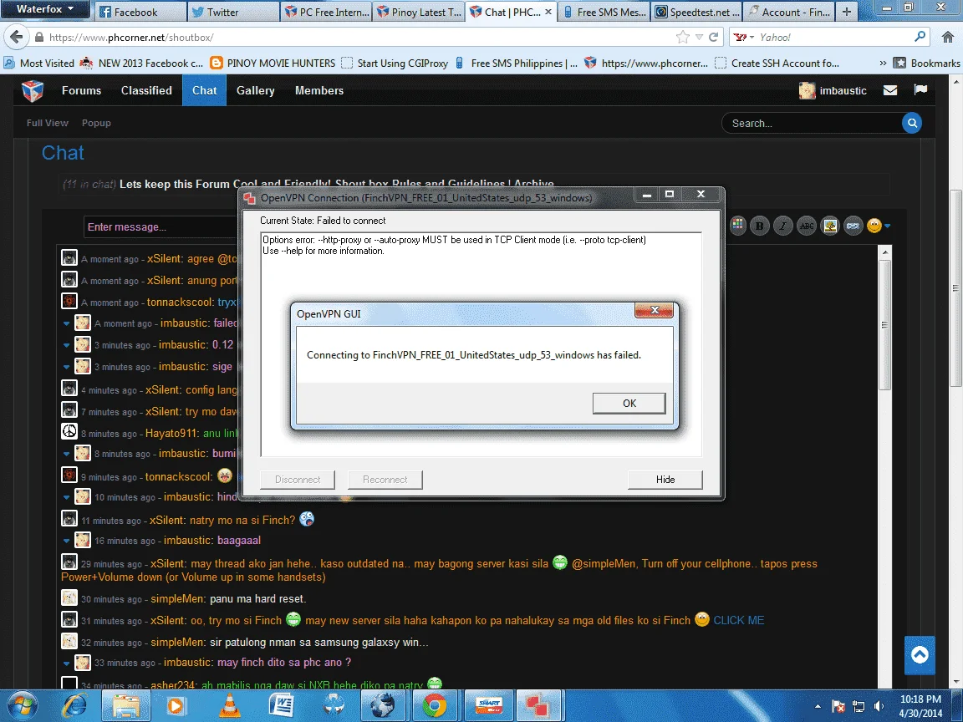Focus the Enter message chat field
Image resolution: width=963 pixels, height=722 pixels.
(x=160, y=227)
